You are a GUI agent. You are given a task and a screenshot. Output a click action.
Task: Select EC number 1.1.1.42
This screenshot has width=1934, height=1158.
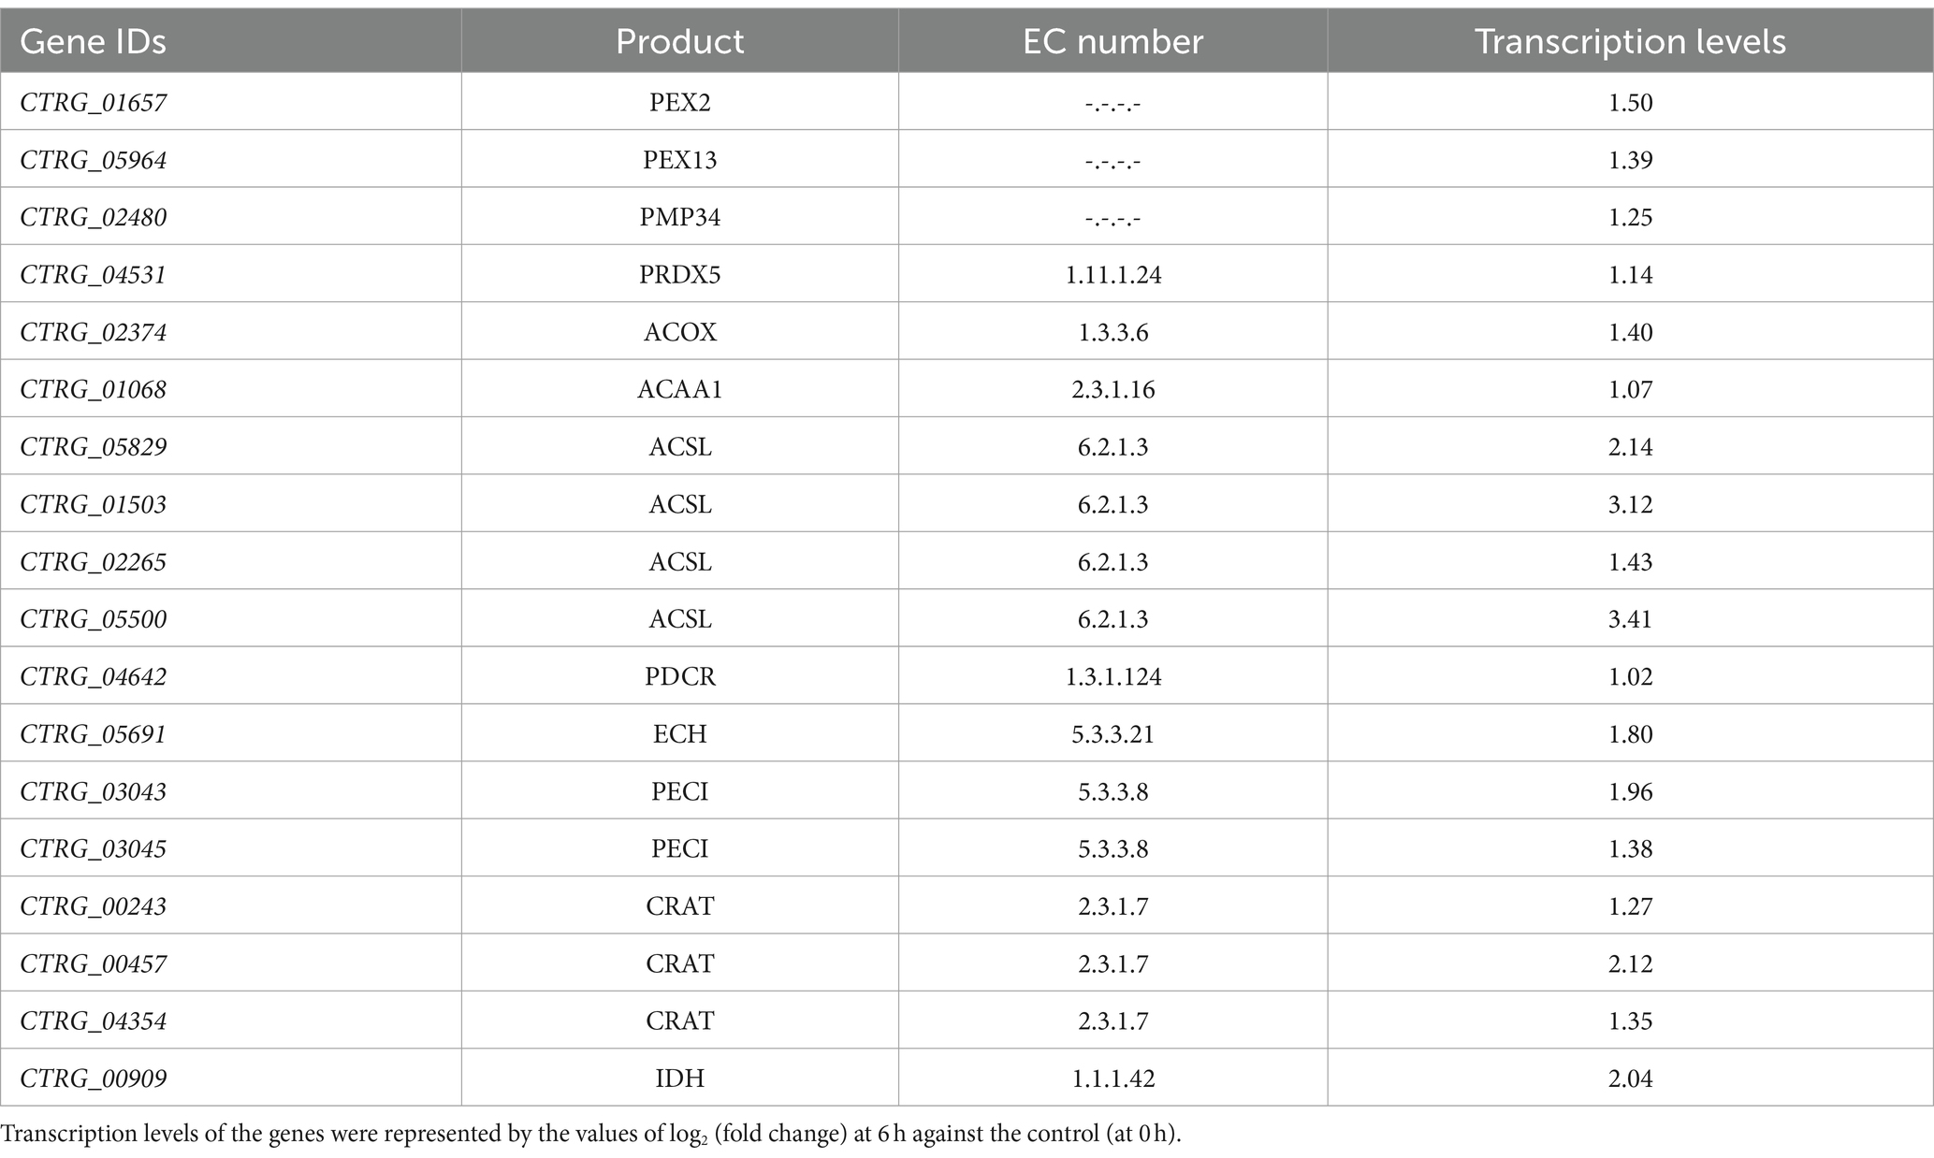pyautogui.click(x=1113, y=1078)
